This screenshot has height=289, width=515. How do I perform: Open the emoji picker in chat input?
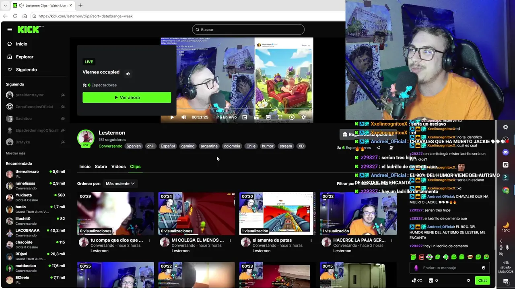(484, 268)
